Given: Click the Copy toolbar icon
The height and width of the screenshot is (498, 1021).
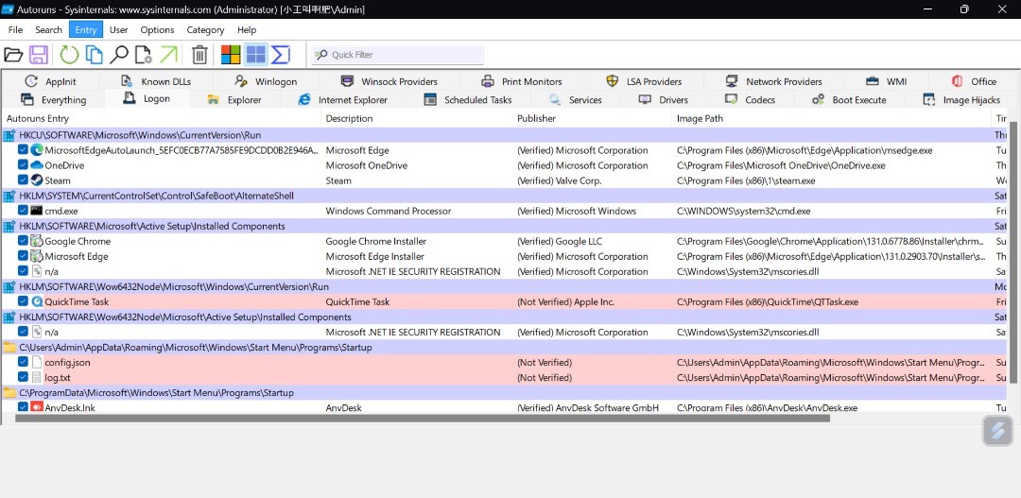Looking at the screenshot, I should click(95, 55).
